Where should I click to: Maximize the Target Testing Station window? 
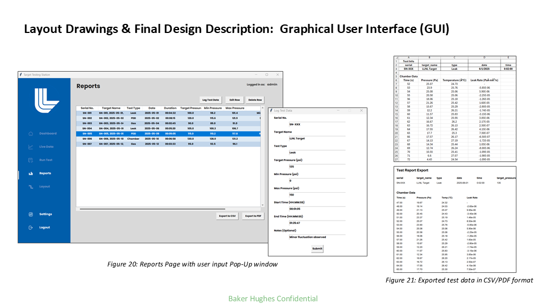tap(267, 74)
